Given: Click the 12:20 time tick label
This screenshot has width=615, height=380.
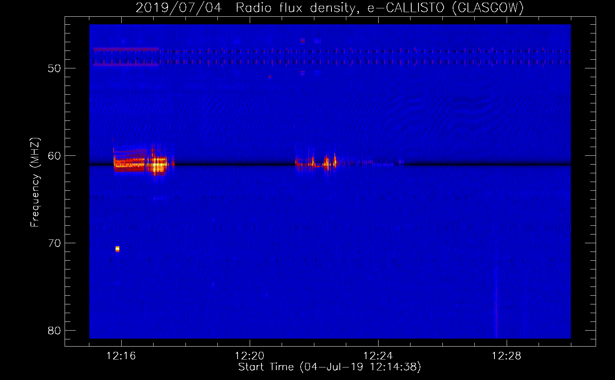Looking at the screenshot, I should 250,356.
